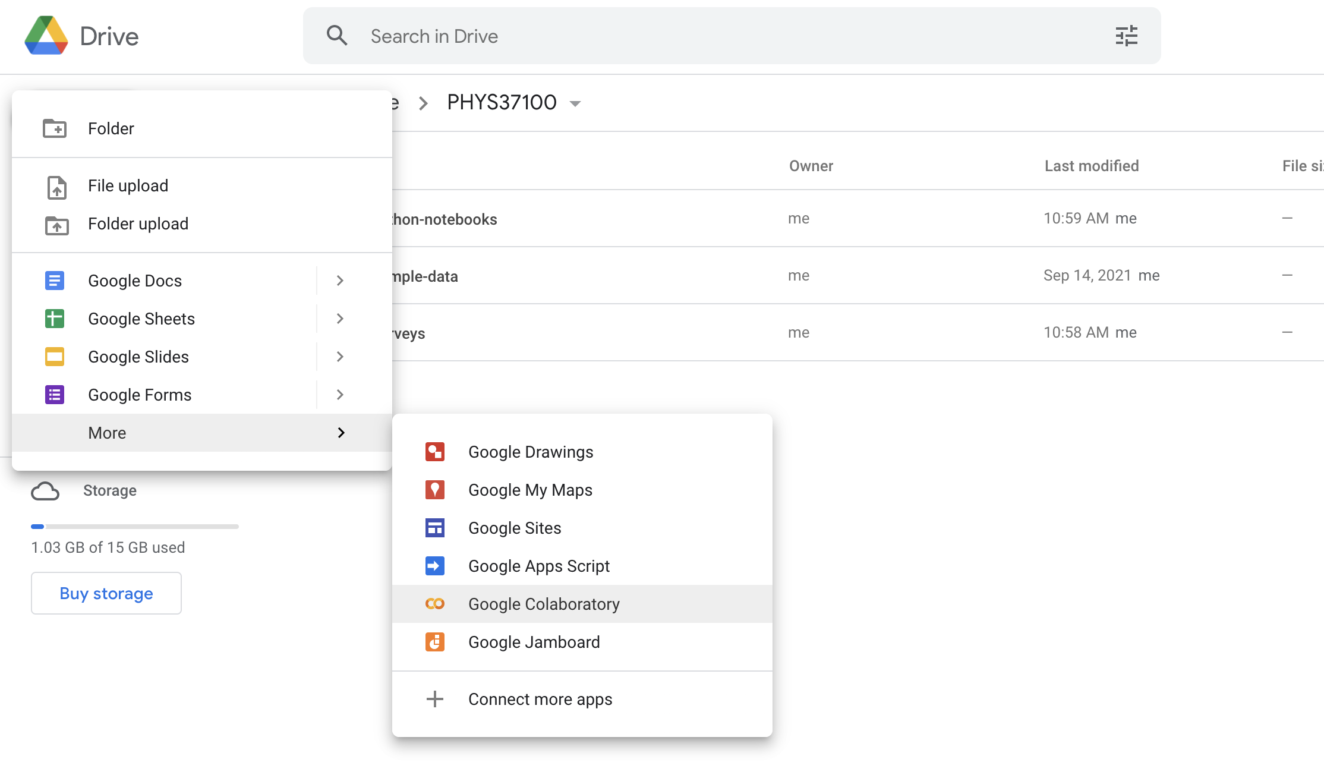Click the search magnifier icon
This screenshot has width=1324, height=781.
pyautogui.click(x=337, y=36)
